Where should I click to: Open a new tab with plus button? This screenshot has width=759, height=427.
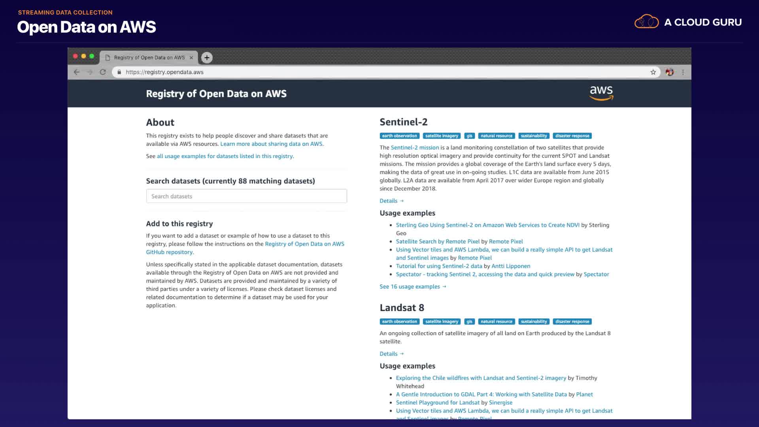pos(207,58)
